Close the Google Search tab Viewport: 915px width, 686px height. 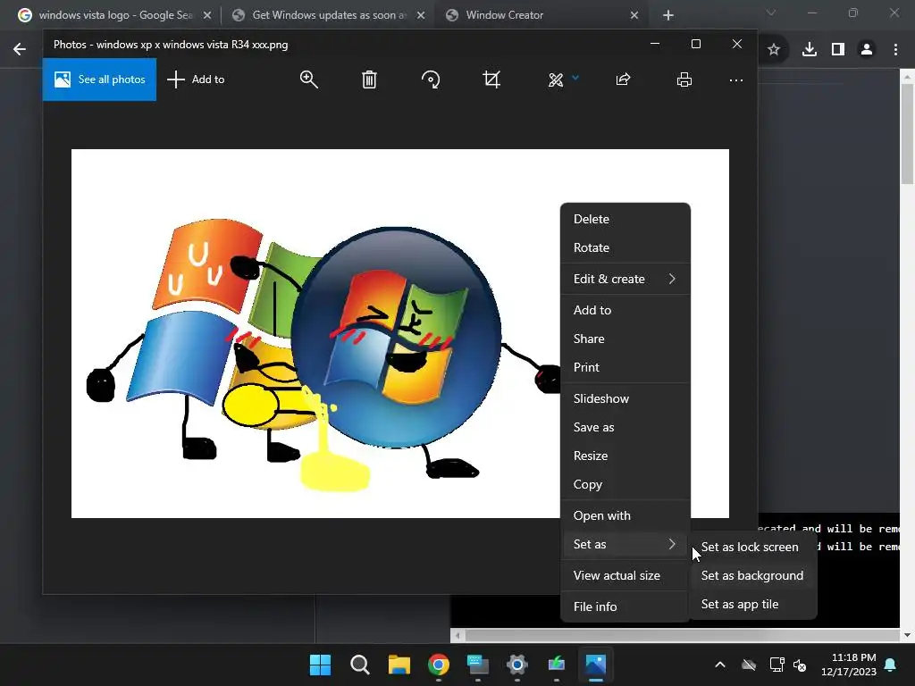(207, 16)
